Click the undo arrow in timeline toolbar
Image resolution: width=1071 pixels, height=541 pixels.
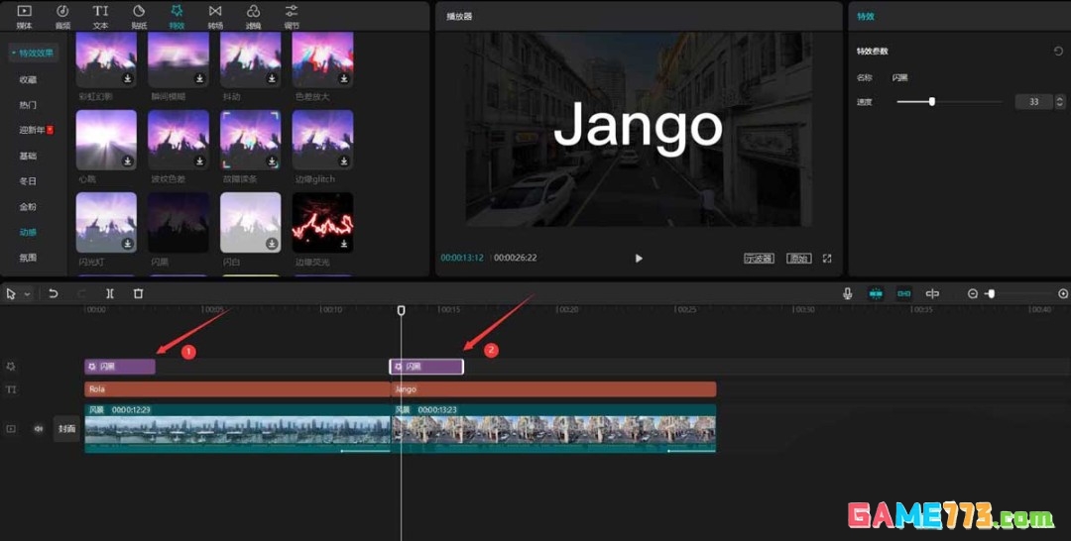tap(53, 293)
